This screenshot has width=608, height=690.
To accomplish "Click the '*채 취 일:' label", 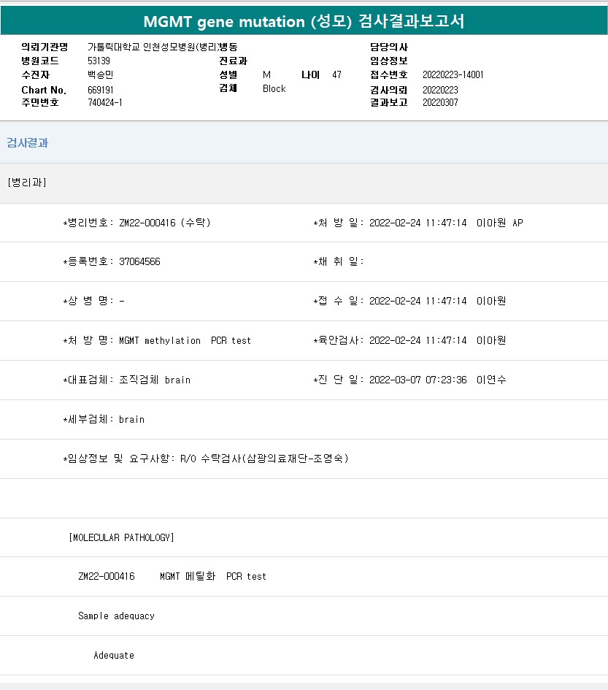I will point(339,261).
